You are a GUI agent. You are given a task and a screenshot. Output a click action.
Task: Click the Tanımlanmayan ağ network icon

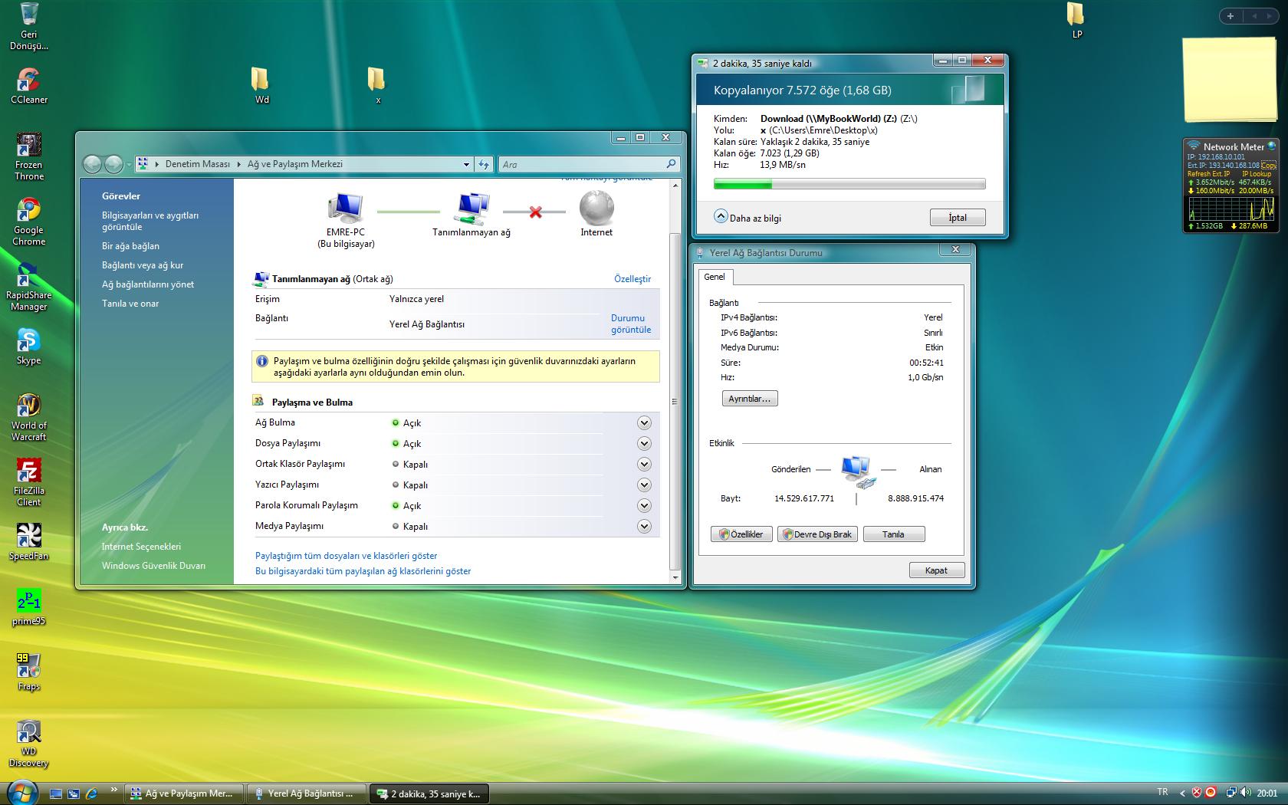point(472,207)
